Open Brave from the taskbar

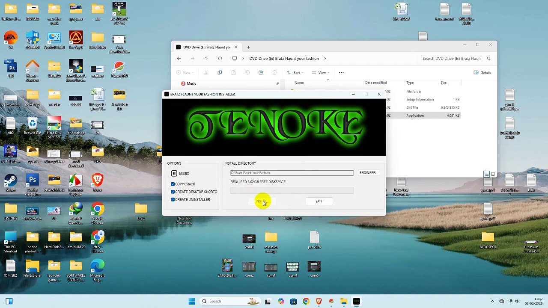tap(319, 301)
